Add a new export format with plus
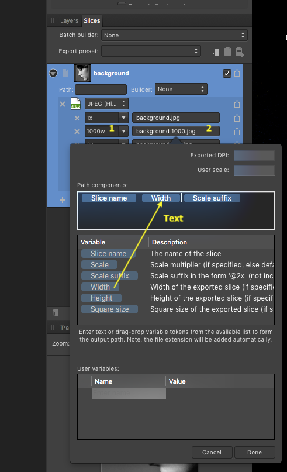The width and height of the screenshot is (287, 472). (x=63, y=200)
